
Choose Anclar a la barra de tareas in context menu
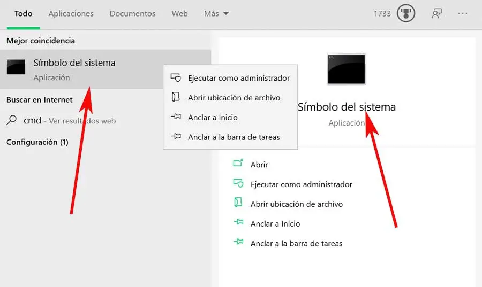(x=230, y=137)
